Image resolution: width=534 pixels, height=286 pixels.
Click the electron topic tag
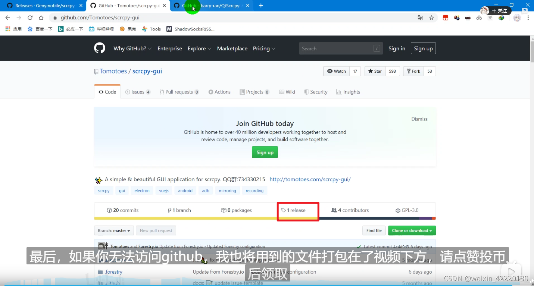tap(142, 191)
